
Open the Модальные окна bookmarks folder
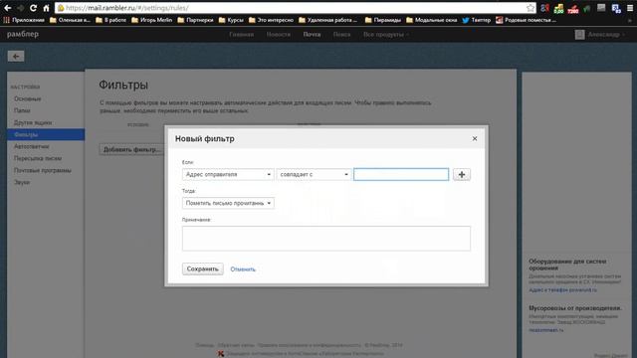click(431, 20)
